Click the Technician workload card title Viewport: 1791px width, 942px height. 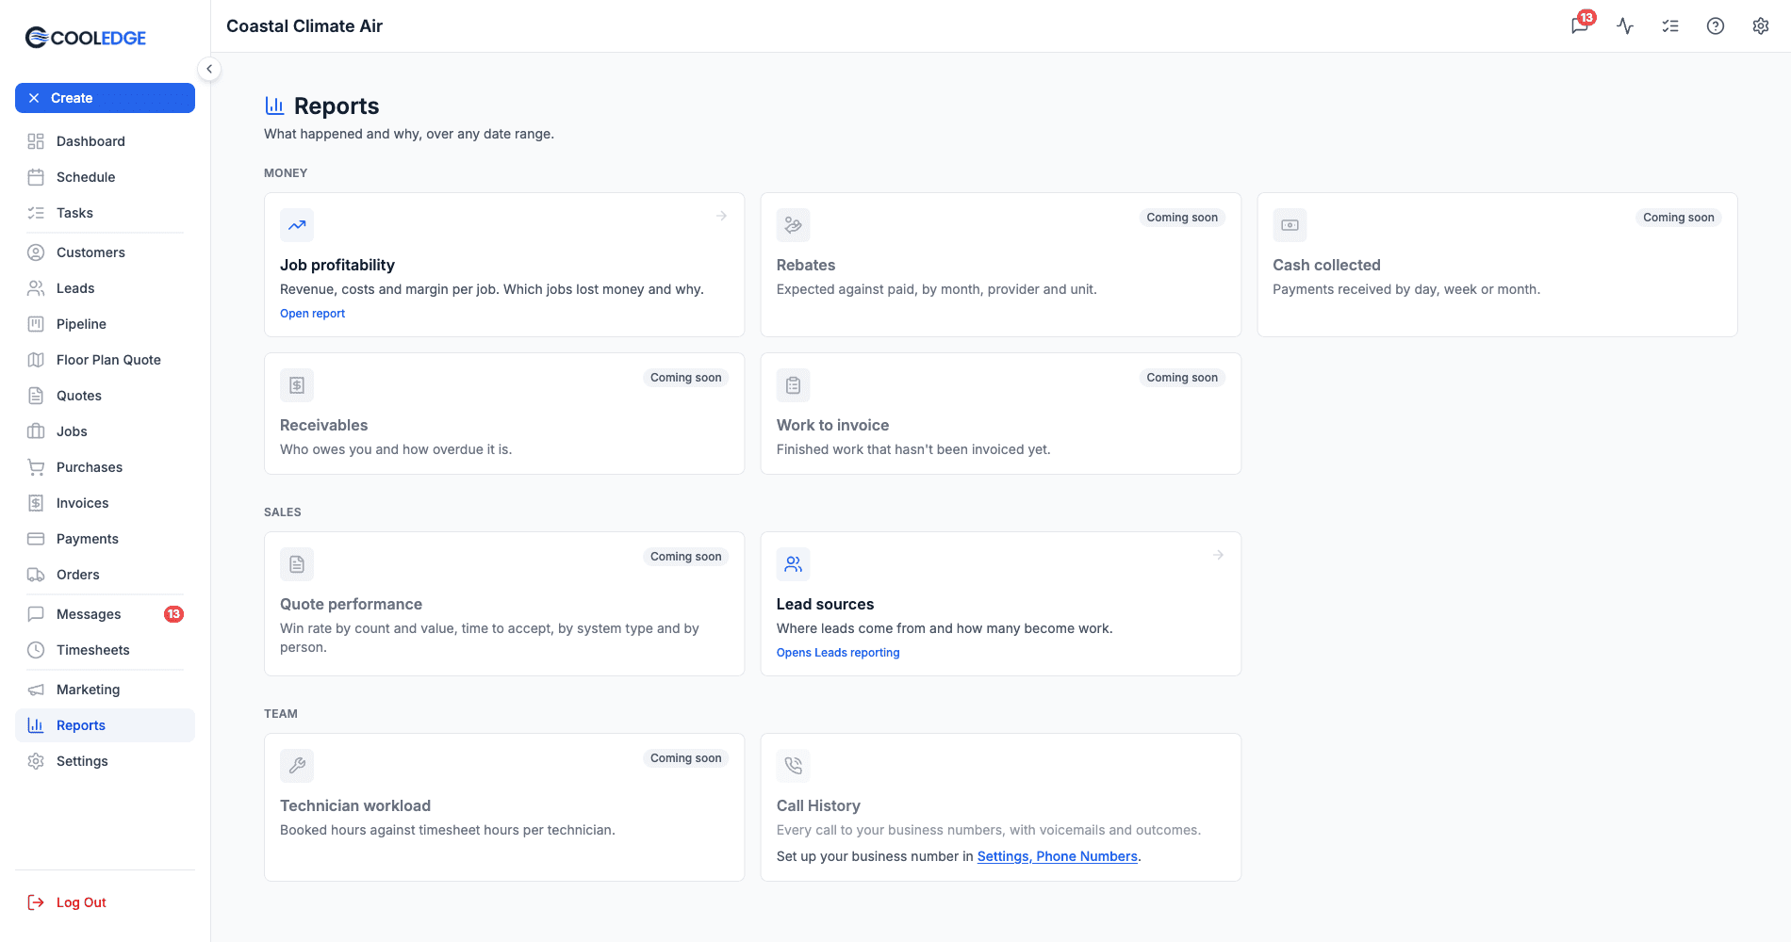355,806
